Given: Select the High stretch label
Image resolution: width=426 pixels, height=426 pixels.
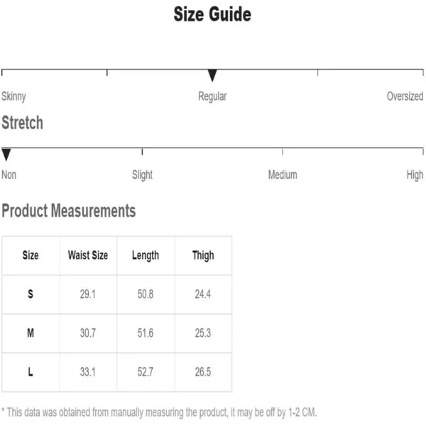Looking at the screenshot, I should tap(415, 175).
